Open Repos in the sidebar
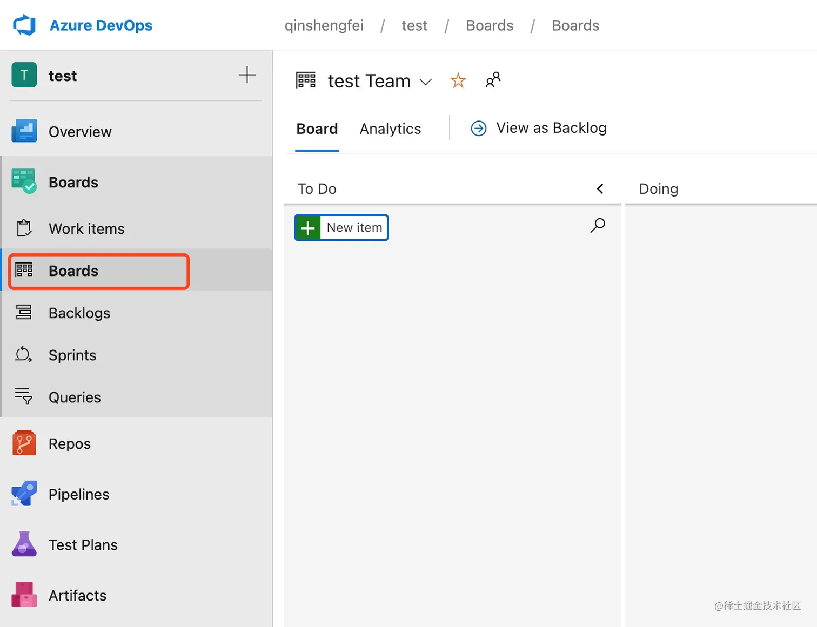This screenshot has width=817, height=627. tap(70, 444)
